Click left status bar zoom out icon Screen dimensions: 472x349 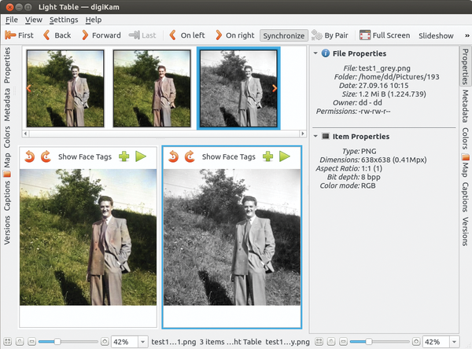[x=31, y=341]
